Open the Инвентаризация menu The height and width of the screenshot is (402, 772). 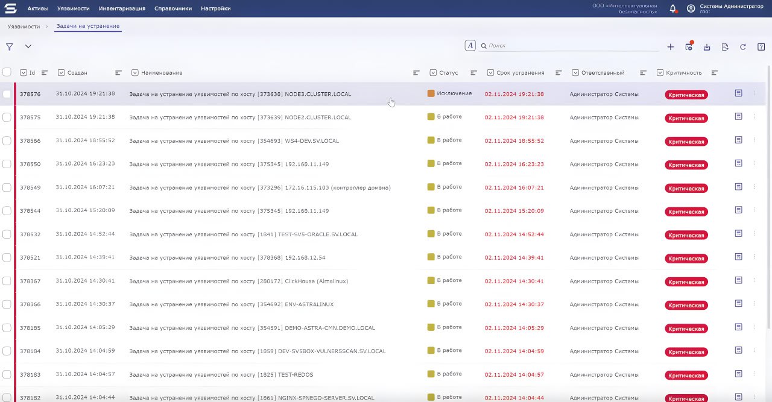(122, 8)
